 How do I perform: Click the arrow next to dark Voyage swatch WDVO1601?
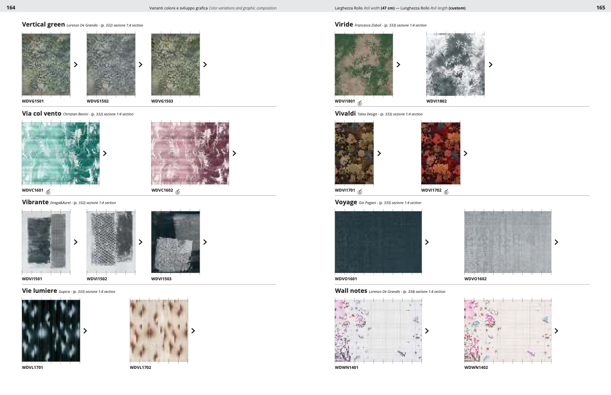pos(427,242)
